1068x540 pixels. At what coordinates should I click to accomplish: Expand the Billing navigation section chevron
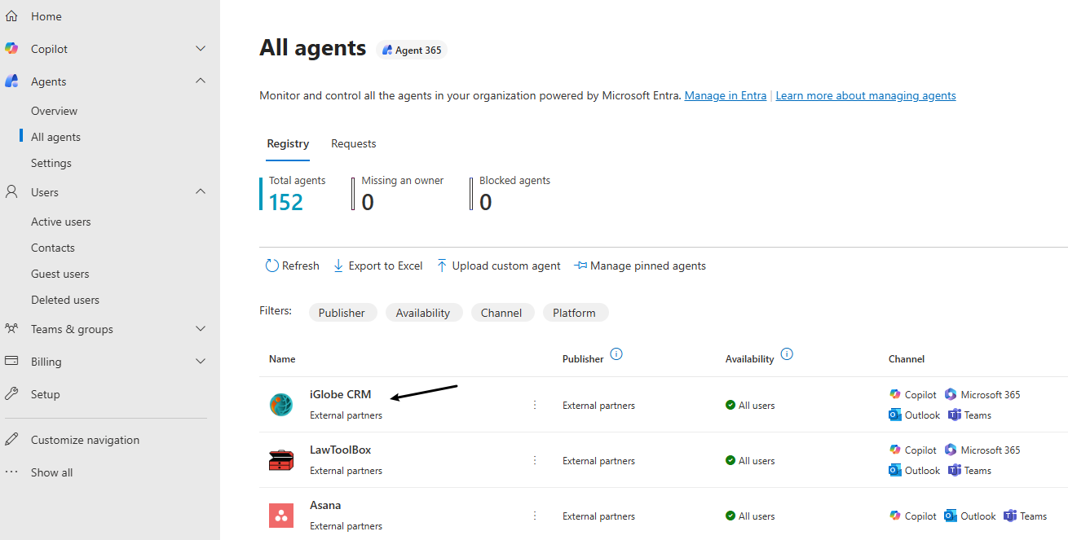(x=201, y=362)
